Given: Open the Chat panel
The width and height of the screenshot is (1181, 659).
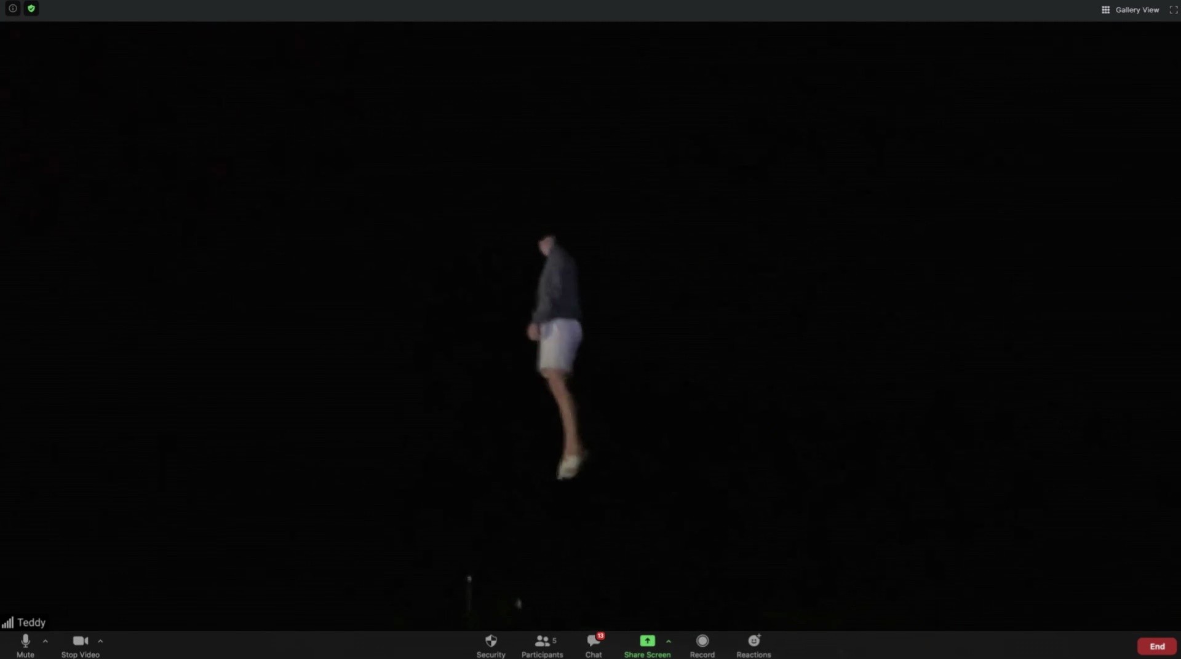Looking at the screenshot, I should (x=594, y=645).
